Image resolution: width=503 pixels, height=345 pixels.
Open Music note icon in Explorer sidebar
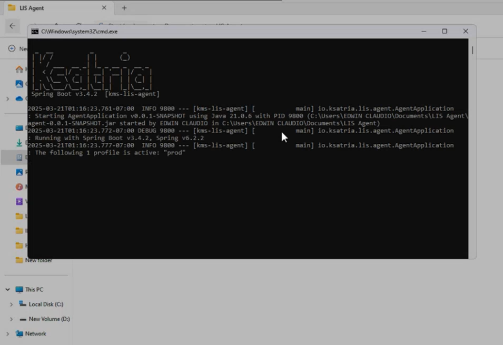[x=19, y=186]
